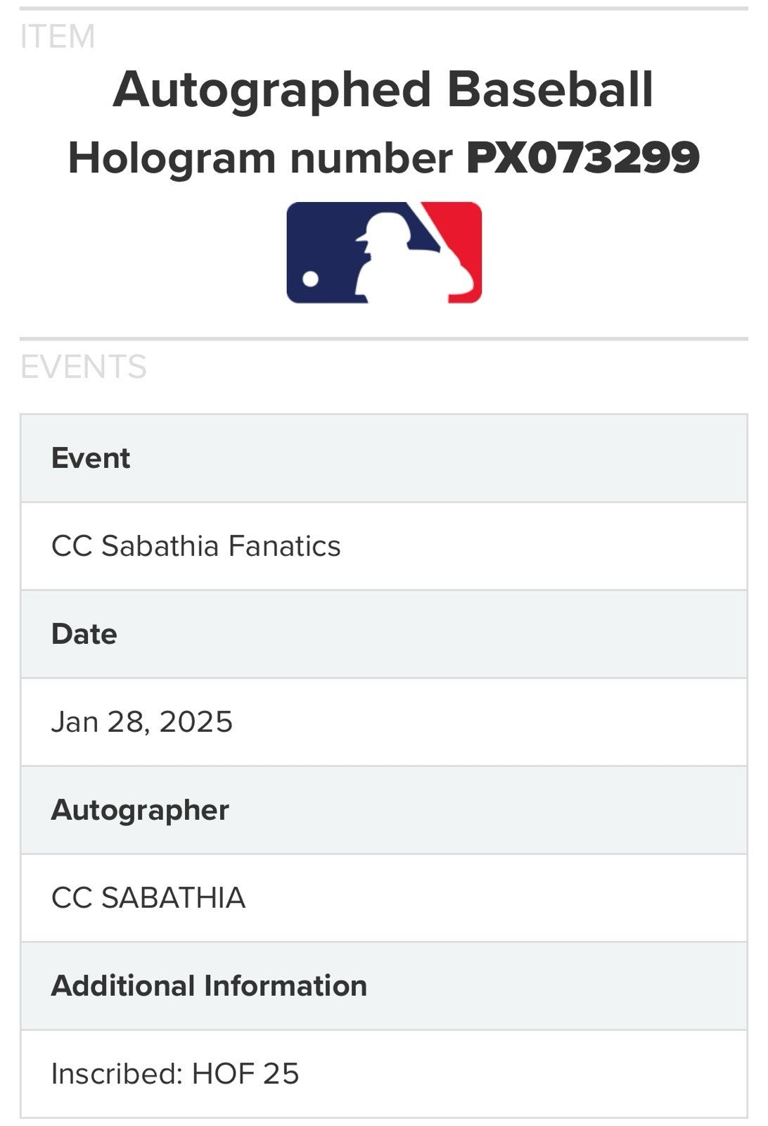Select hologram code PX073299
This screenshot has height=1126, width=768.
coord(582,158)
